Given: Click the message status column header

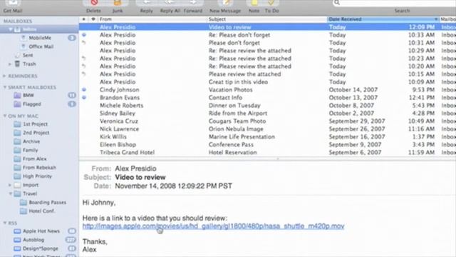Looking at the screenshot, I should coord(84,19).
